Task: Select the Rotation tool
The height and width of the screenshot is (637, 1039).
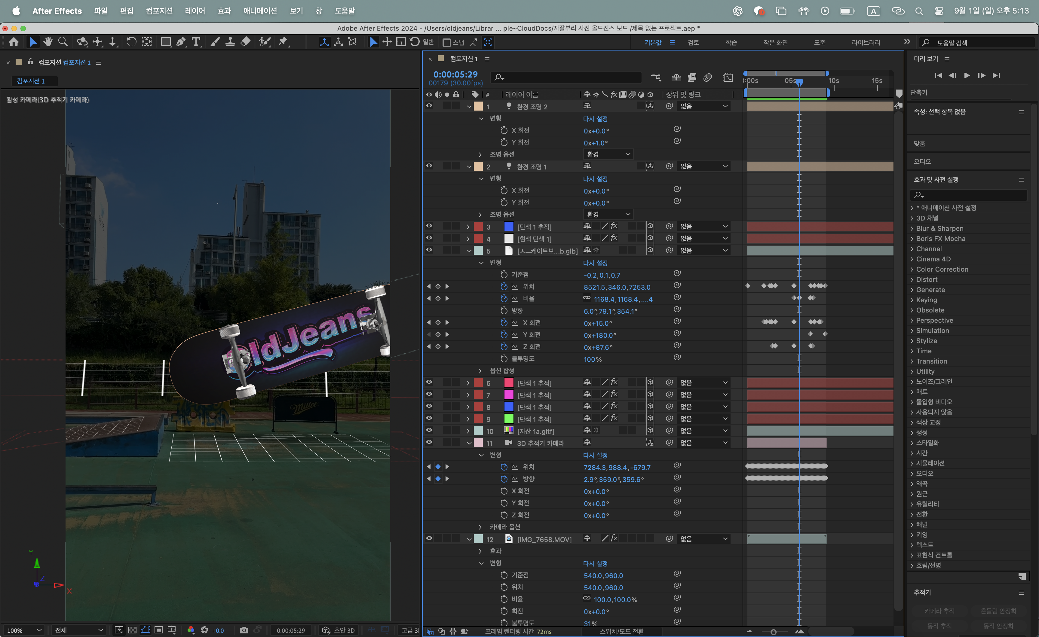Action: tap(131, 42)
